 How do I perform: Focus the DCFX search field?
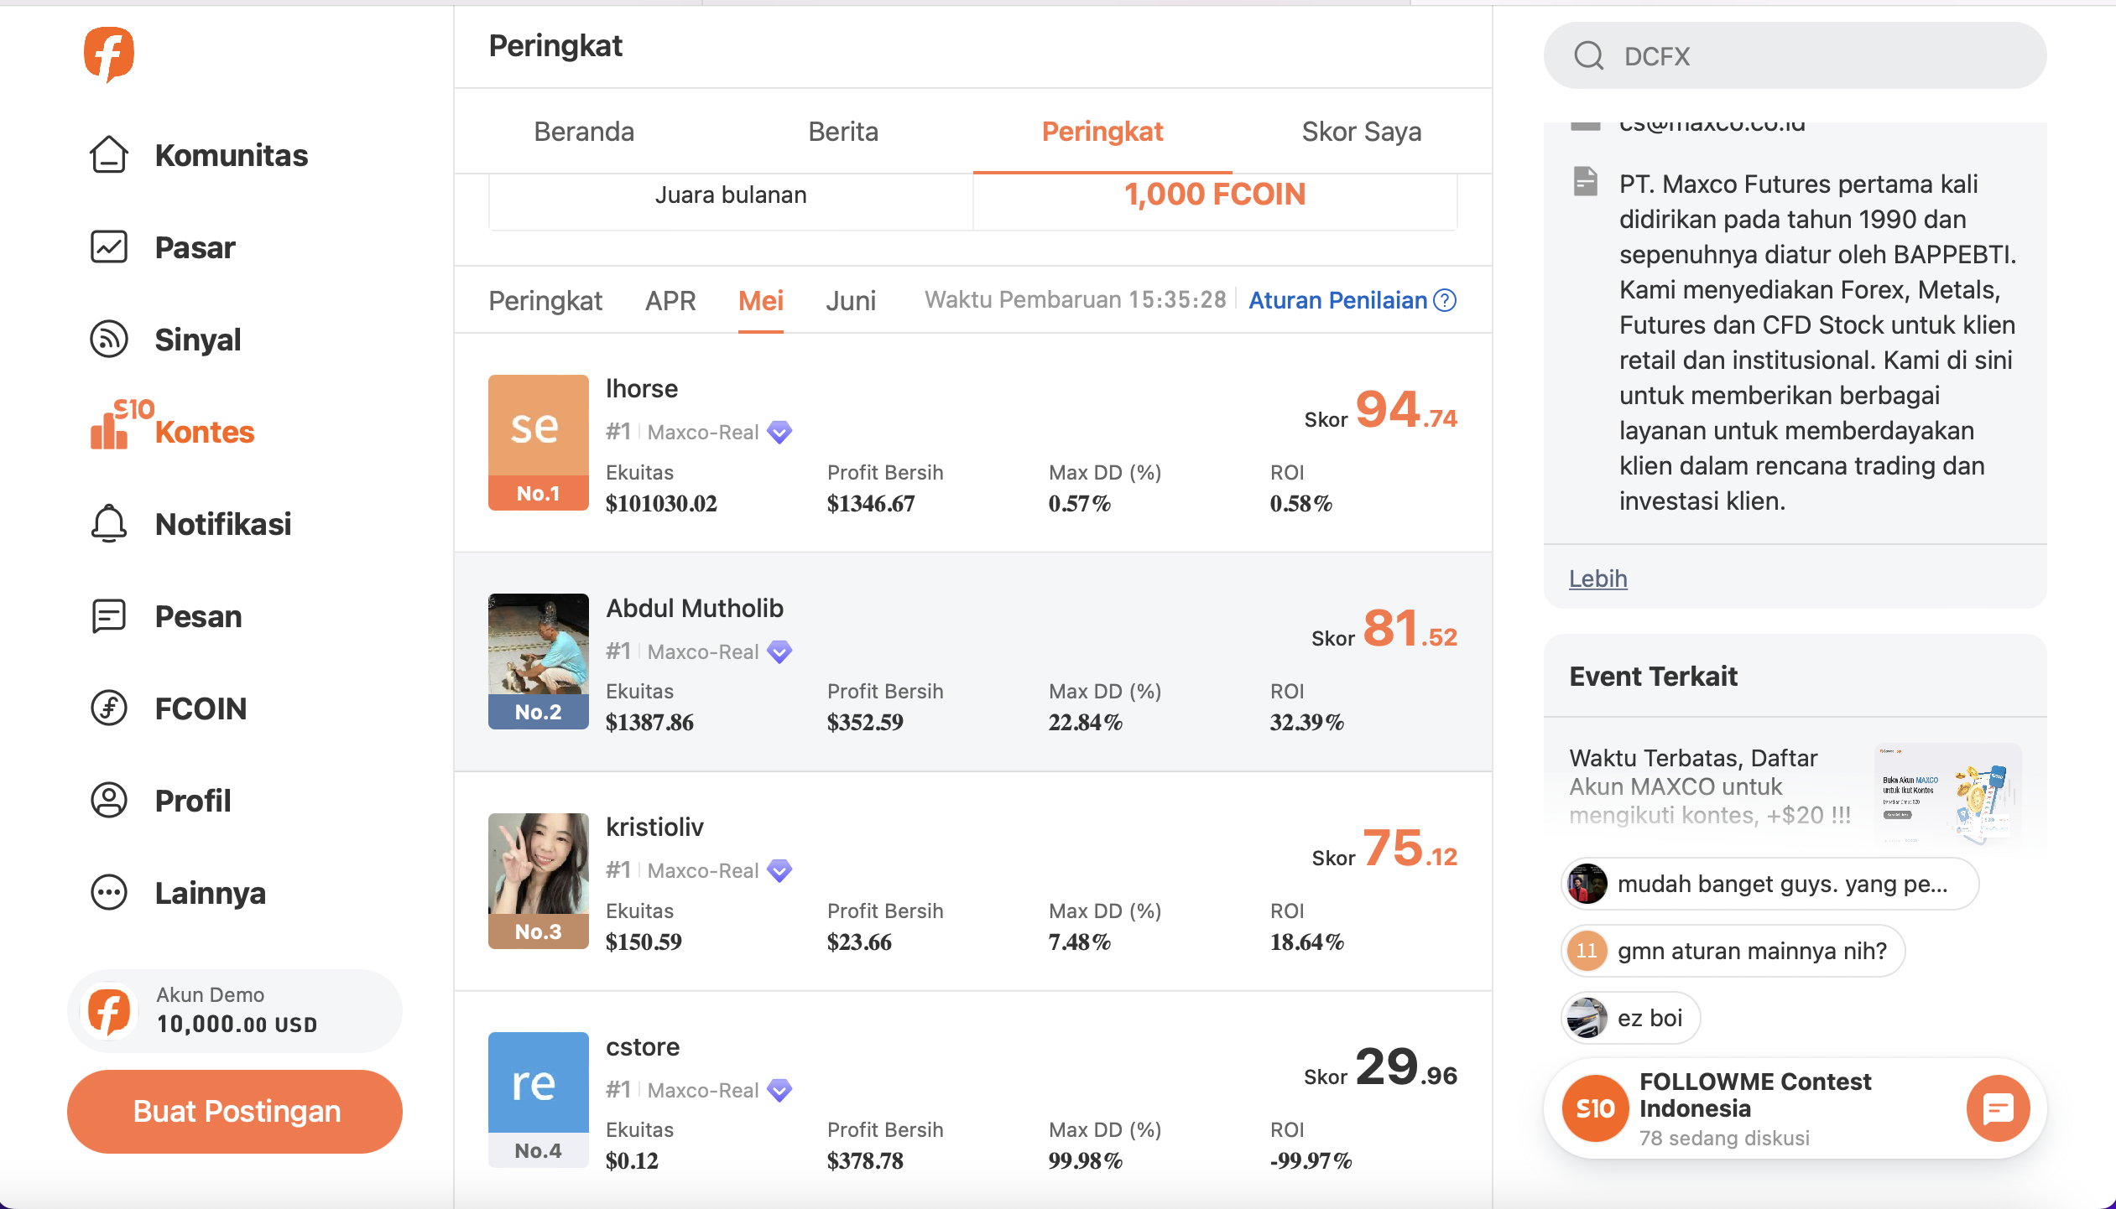point(1795,55)
